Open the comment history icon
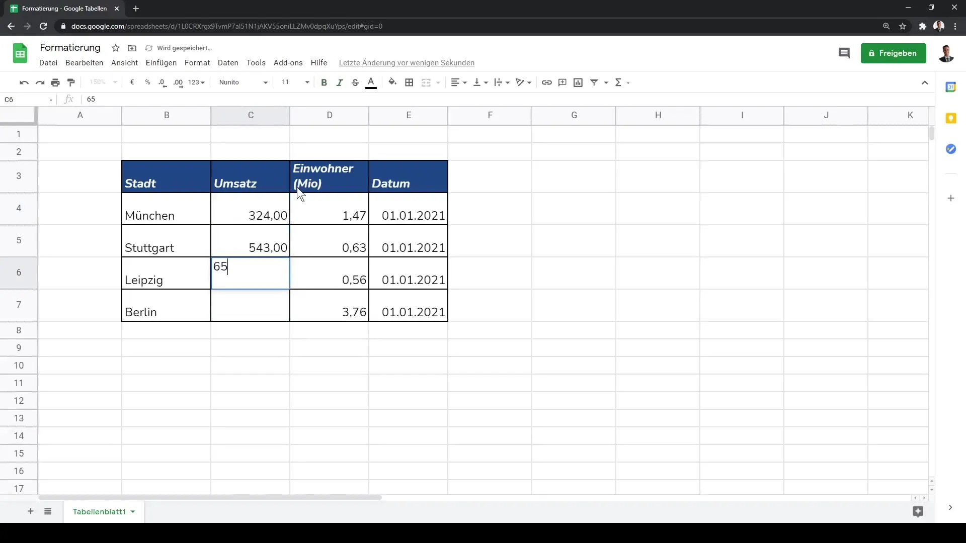This screenshot has width=966, height=543. [844, 53]
